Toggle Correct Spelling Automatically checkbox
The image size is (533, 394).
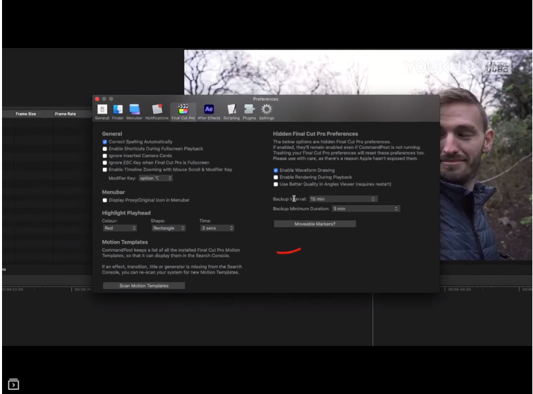[105, 142]
